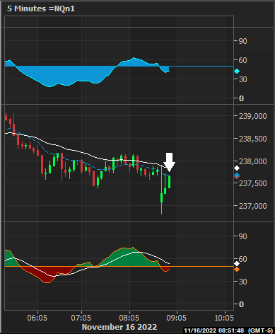This screenshot has width=275, height=334.
Task: Click the white diamond marker on lower oscillator axis
Action: pos(237,264)
